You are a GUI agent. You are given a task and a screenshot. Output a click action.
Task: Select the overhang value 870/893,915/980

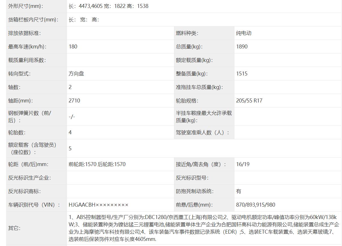tap(256, 205)
